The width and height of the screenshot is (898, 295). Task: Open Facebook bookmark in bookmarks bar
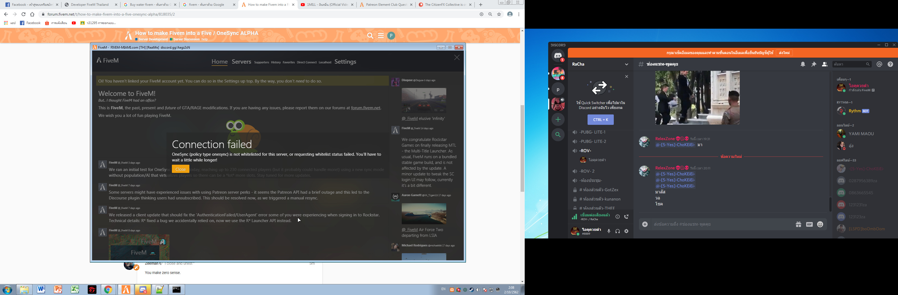coord(30,23)
